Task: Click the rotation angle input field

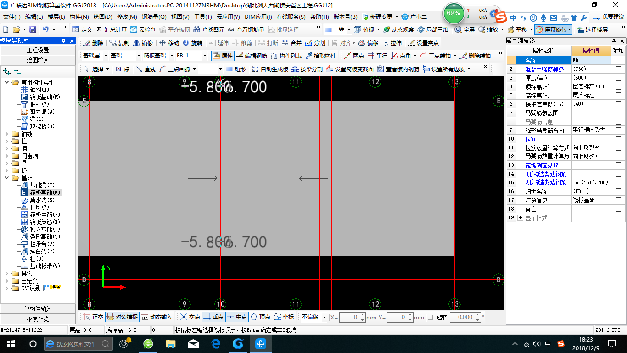Action: pos(465,317)
